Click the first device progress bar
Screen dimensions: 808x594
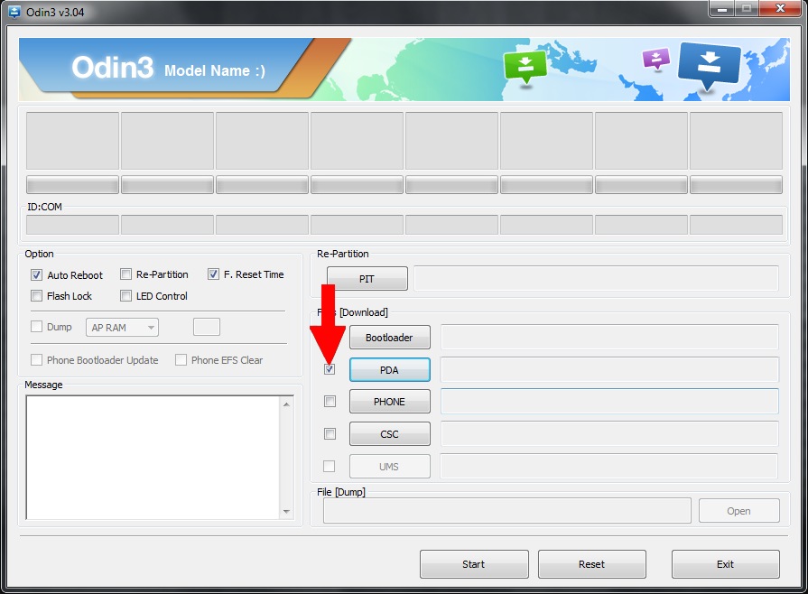[72, 185]
